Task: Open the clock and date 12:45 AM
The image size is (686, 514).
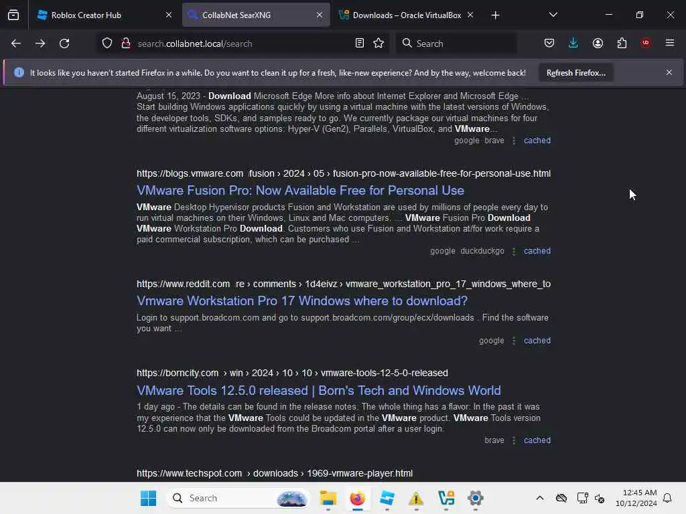Action: click(636, 498)
